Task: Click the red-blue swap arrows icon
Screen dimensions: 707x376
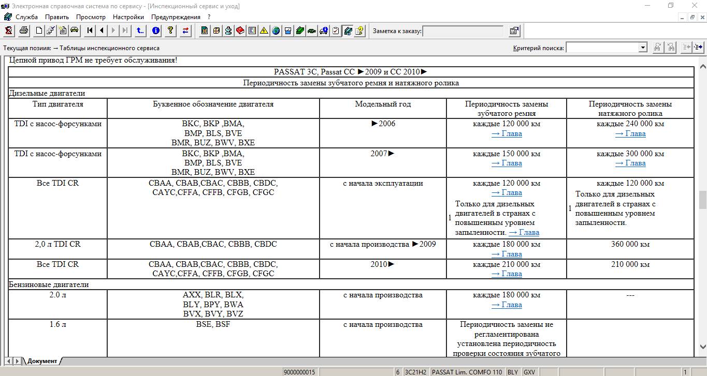Action: (x=185, y=31)
